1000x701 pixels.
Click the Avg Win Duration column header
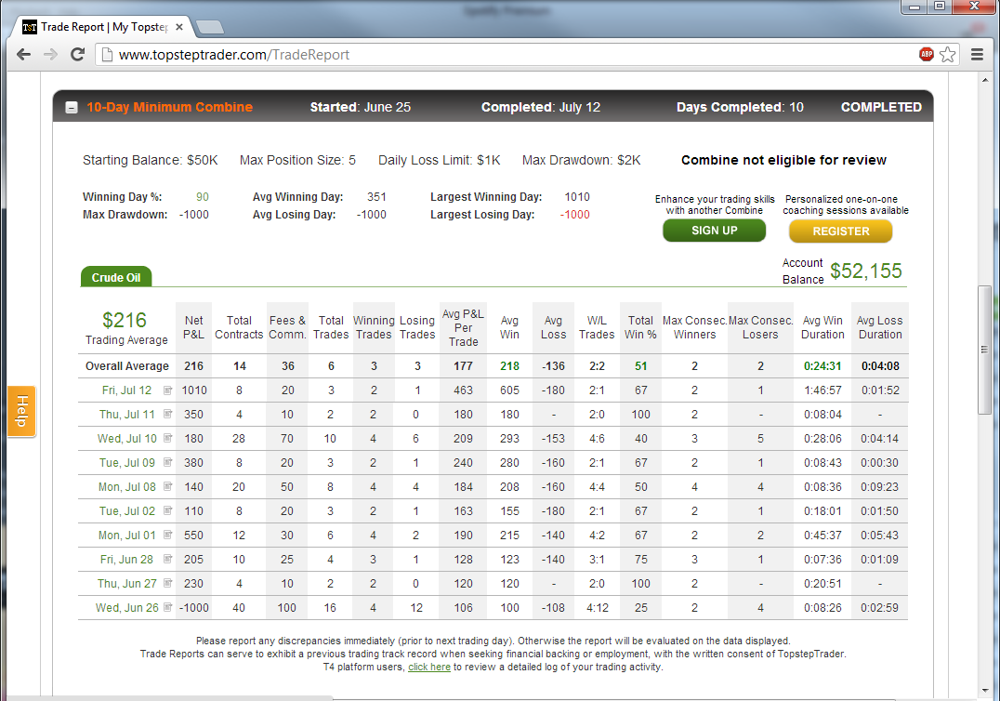[822, 327]
